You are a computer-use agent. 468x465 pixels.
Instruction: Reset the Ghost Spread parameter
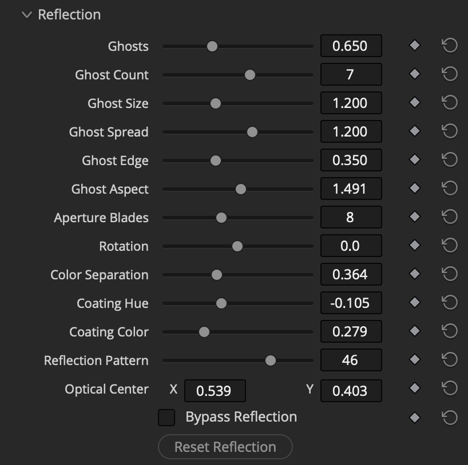tap(450, 131)
